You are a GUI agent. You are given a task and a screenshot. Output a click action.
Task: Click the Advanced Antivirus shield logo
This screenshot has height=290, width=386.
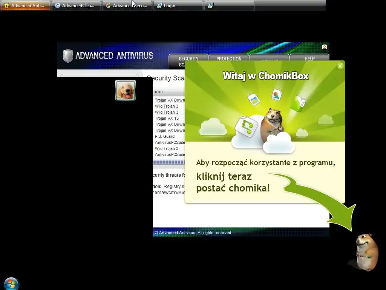68,56
